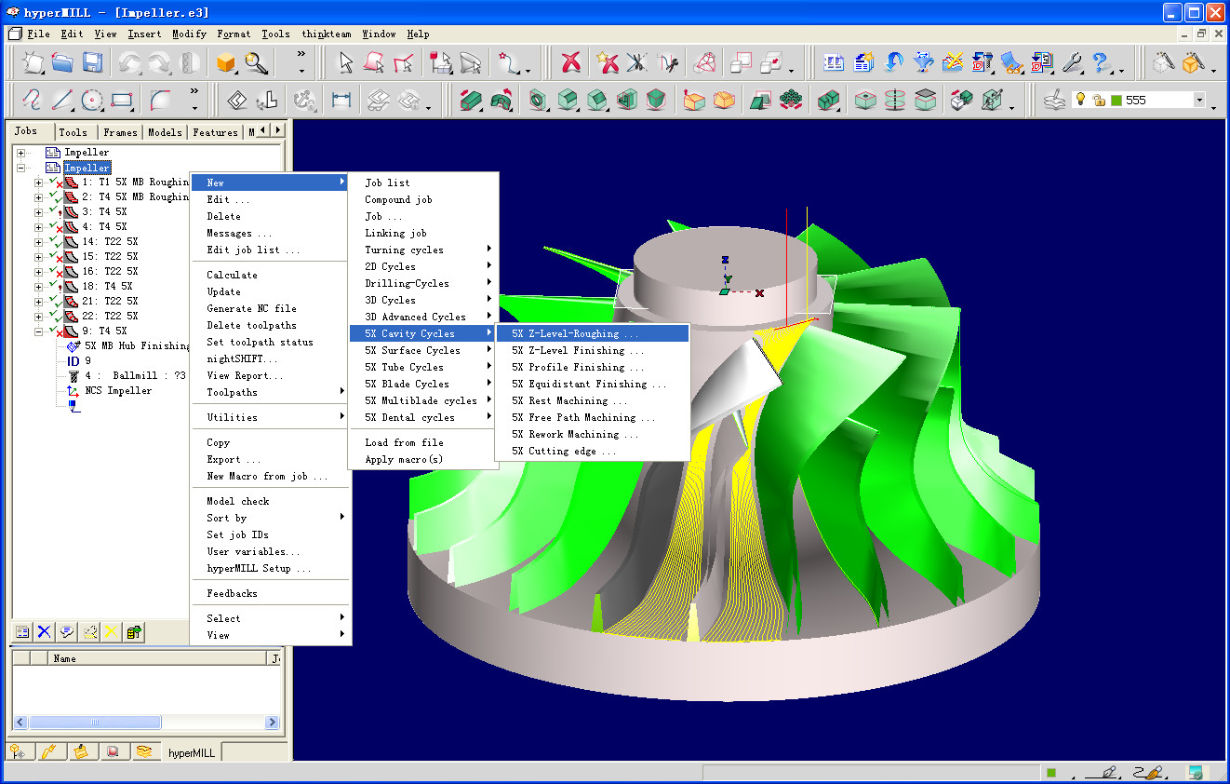Click the Open folder toolbar icon
The image size is (1230, 784).
(62, 62)
